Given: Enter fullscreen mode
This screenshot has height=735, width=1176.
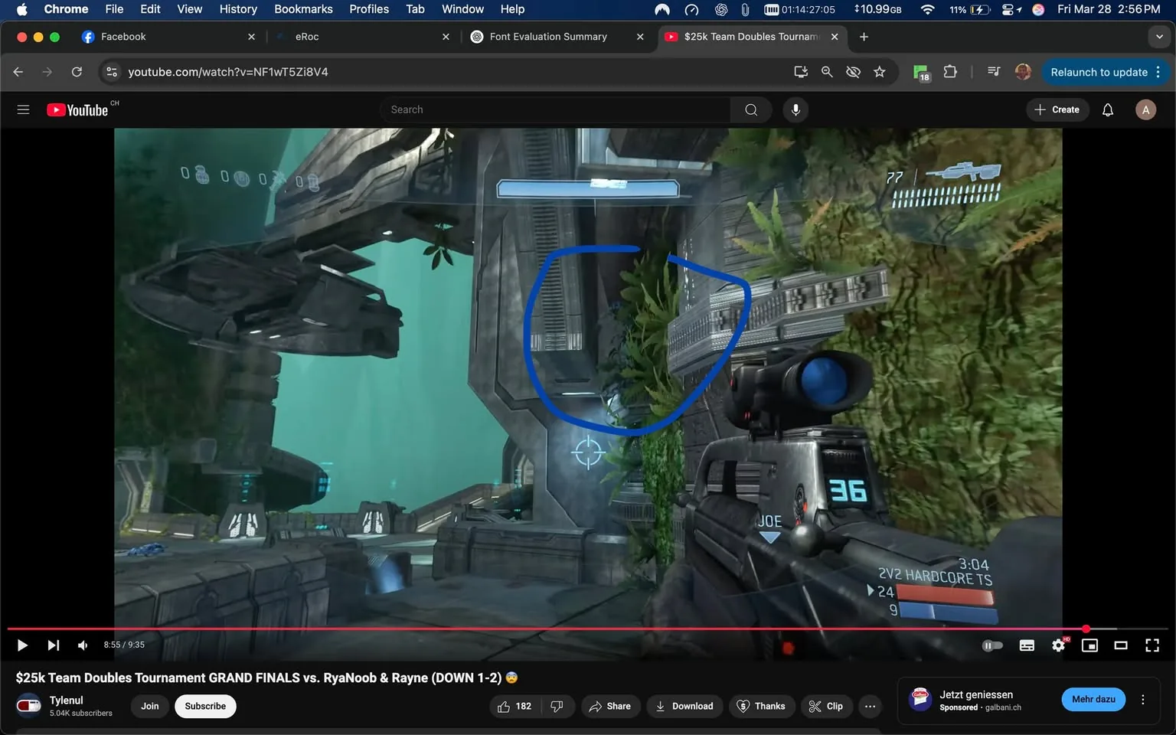Looking at the screenshot, I should [x=1152, y=645].
